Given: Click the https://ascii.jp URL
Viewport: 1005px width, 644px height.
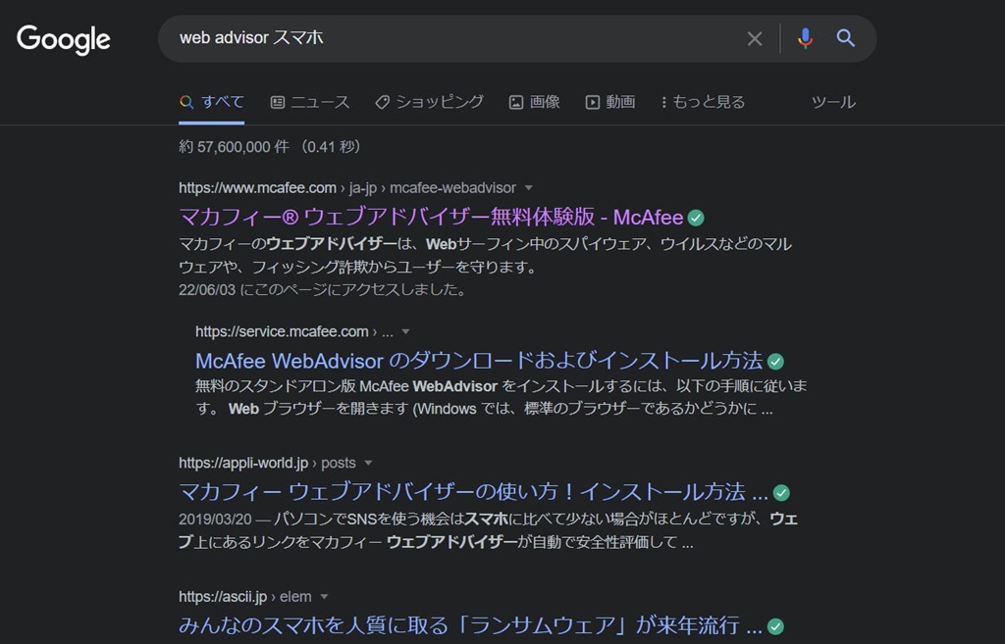Looking at the screenshot, I should click(x=223, y=597).
